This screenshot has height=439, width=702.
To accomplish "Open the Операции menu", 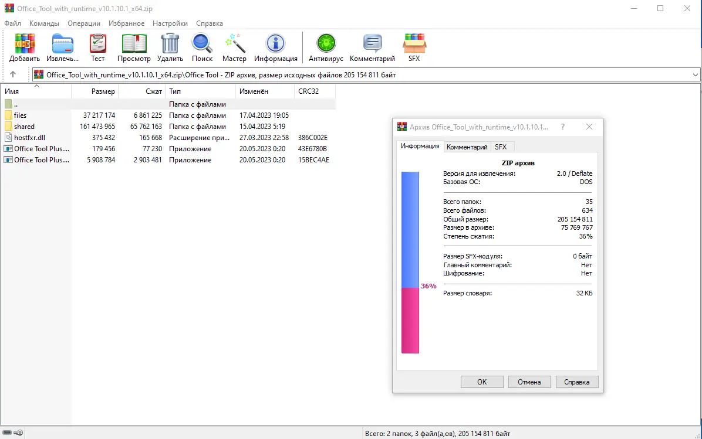I will [x=84, y=23].
